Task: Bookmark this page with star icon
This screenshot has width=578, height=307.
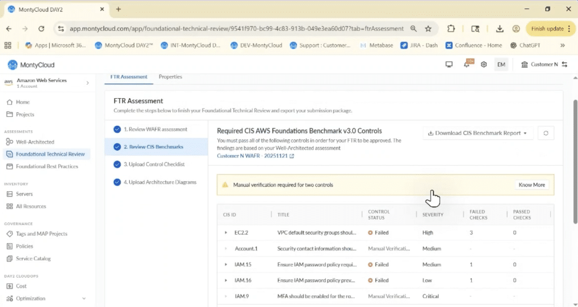Action: (428, 29)
